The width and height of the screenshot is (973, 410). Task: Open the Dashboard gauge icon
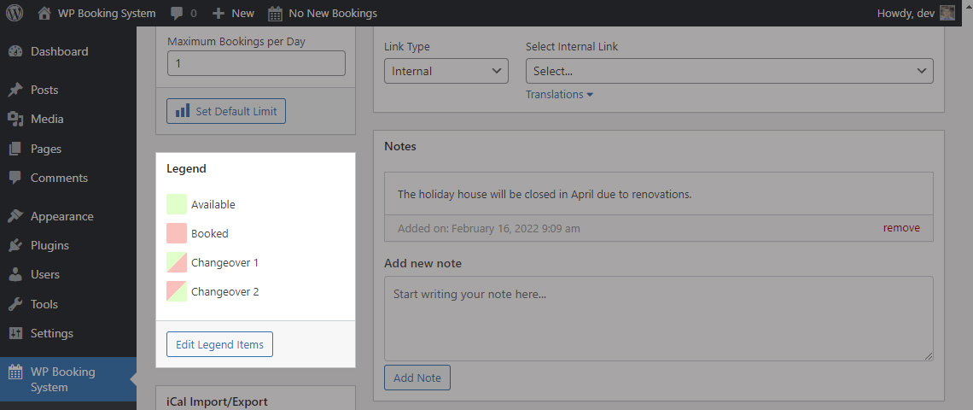pos(15,51)
